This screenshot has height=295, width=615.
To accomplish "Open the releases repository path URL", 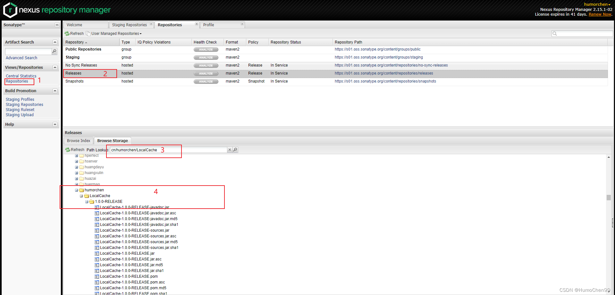I will [x=384, y=73].
